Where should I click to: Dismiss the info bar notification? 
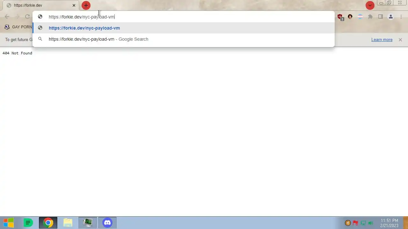[x=400, y=40]
